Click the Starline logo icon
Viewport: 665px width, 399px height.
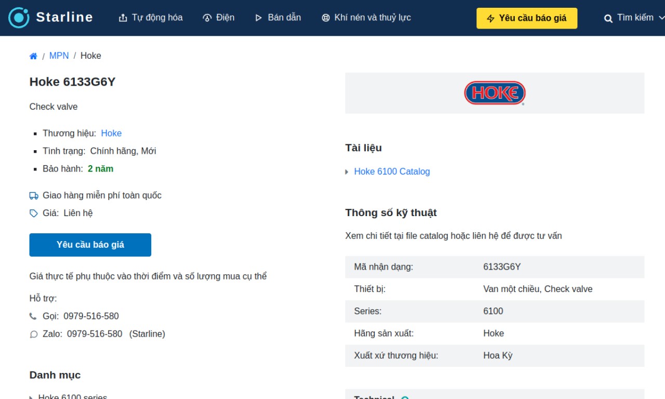19,18
